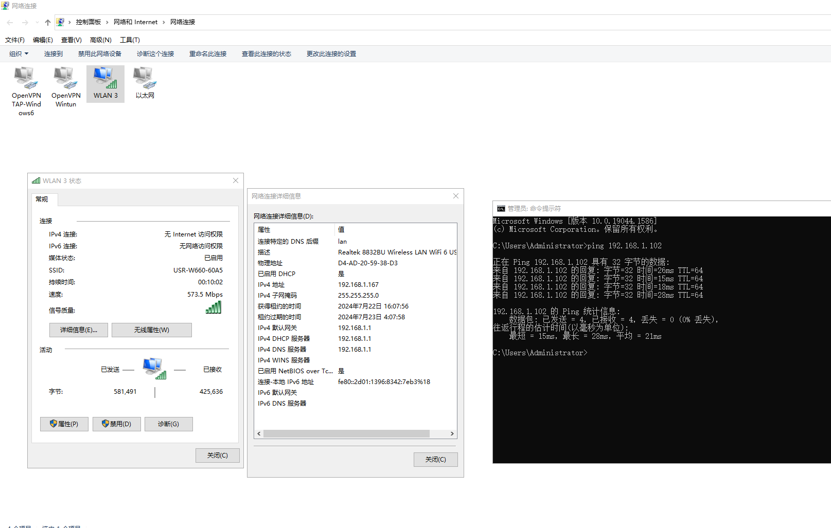Click 诊断这个连接 in the toolbar
Screen dimensions: 831x528
[x=155, y=54]
